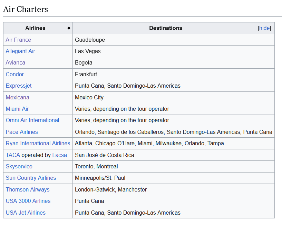Open the Allegiant Air link

(20, 51)
